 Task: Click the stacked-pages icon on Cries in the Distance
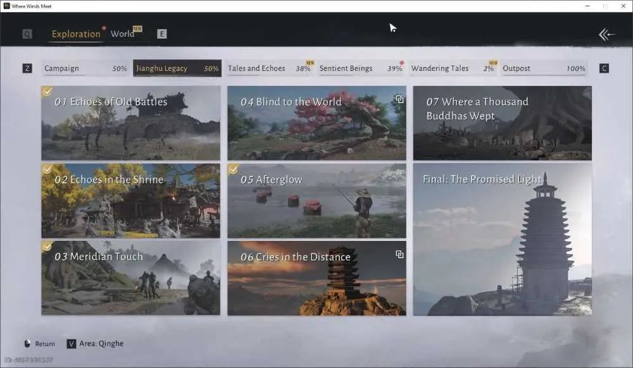(399, 254)
